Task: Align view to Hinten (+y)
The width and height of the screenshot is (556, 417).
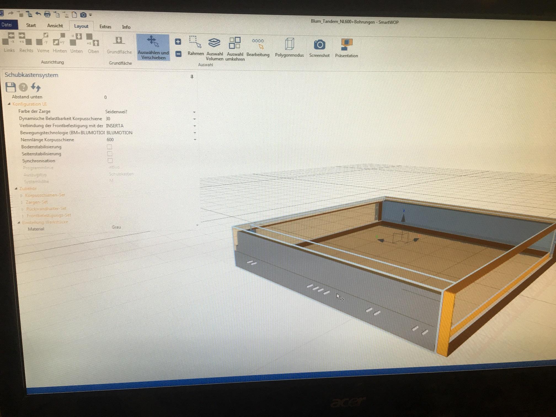Action: tap(60, 43)
